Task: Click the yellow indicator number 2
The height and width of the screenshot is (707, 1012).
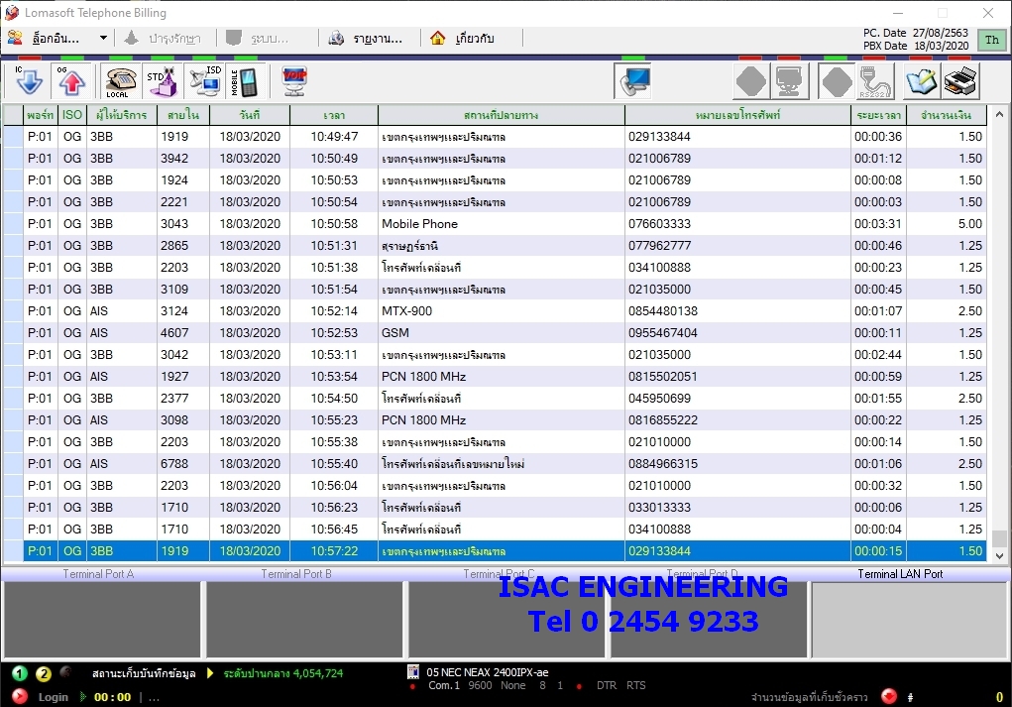Action: [x=44, y=673]
